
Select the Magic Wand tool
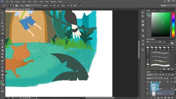(x=2, y=23)
